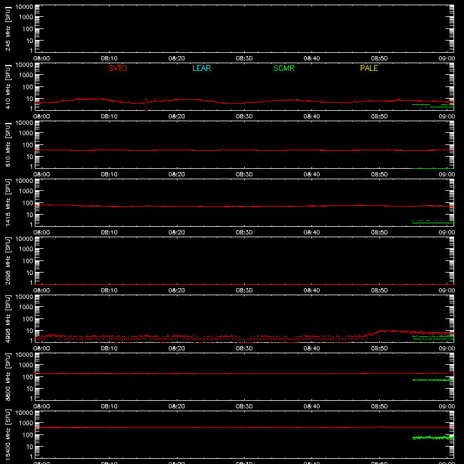
Task: Click the green SGMR trace in 8800 MHz panel
Action: pos(433,380)
